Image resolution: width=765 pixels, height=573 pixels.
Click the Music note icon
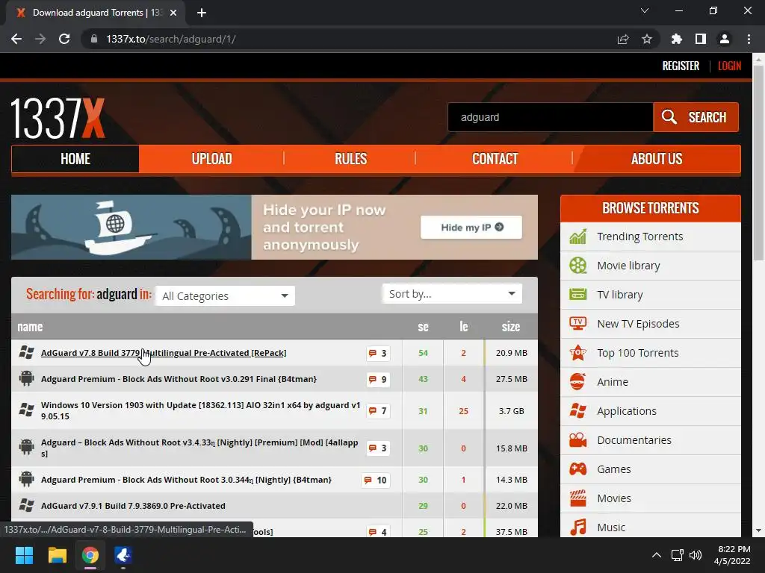pyautogui.click(x=577, y=527)
